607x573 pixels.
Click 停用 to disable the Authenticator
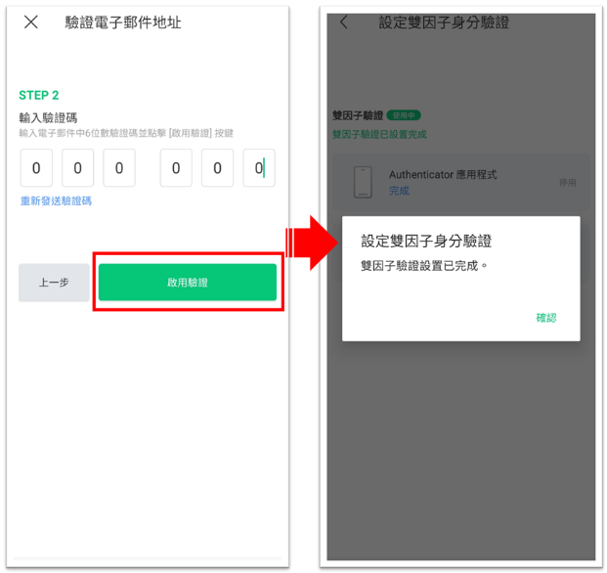coord(568,182)
